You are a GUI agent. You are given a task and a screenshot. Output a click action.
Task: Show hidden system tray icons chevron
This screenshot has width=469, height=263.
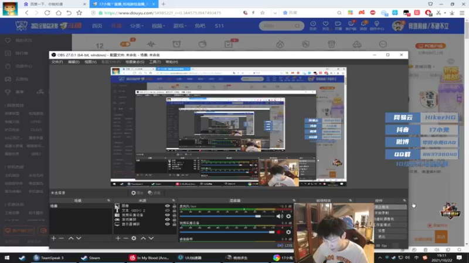(380, 258)
